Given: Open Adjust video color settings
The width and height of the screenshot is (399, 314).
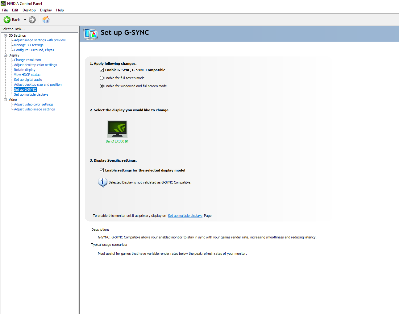Looking at the screenshot, I should (34, 104).
